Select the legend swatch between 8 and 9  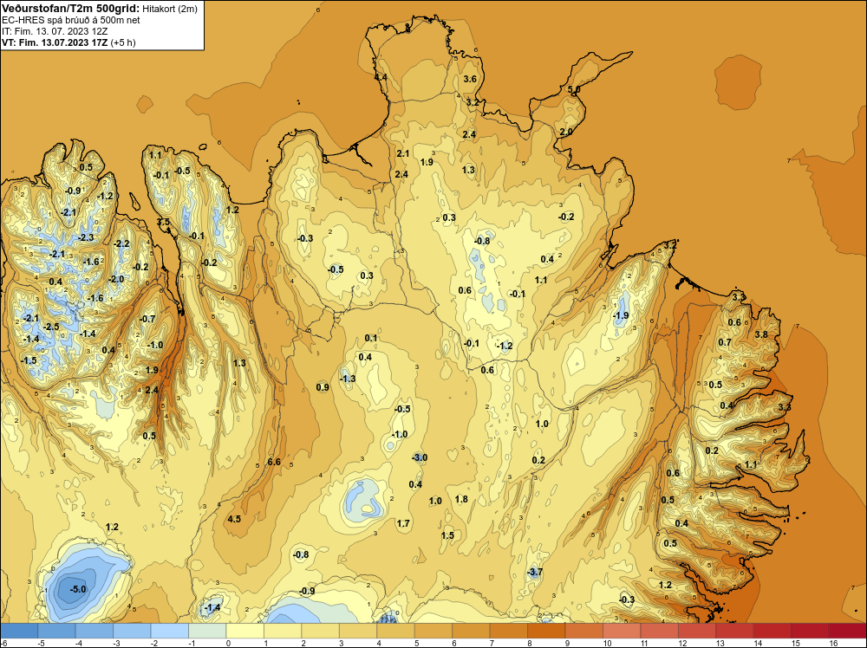(546, 631)
